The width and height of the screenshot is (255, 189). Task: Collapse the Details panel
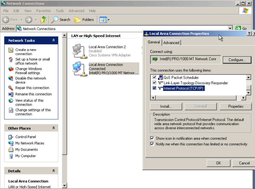(x=54, y=171)
